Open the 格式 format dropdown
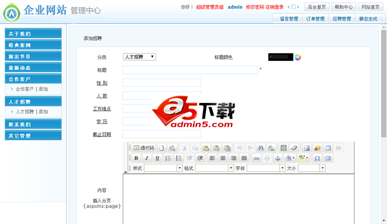Image resolution: width=387 pixels, height=224 pixels. pos(214,168)
